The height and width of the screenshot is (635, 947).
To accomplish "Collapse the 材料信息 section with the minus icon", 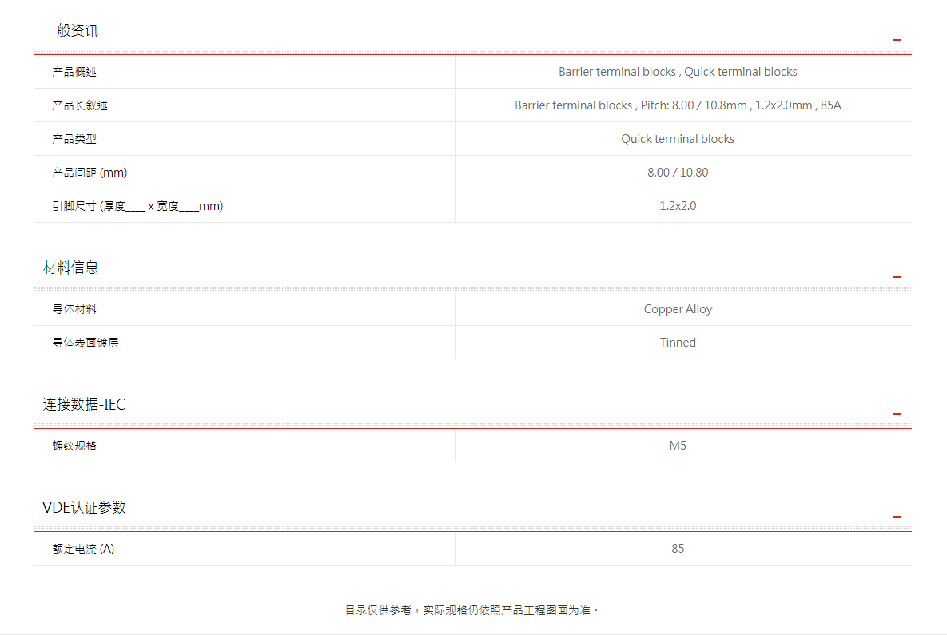I will click(897, 277).
